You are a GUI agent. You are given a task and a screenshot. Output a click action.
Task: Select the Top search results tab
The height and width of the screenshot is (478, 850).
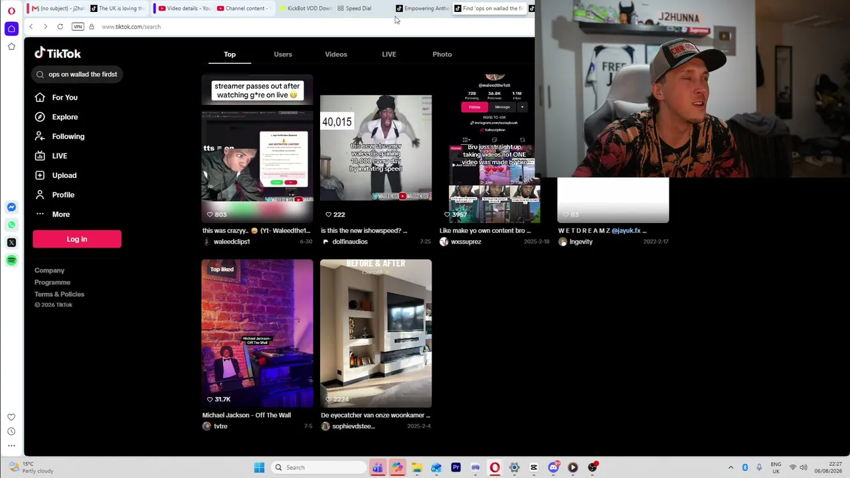230,54
